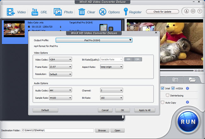Click the 00:00:00 preview time text
This screenshot has width=205, height=139.
199,71
